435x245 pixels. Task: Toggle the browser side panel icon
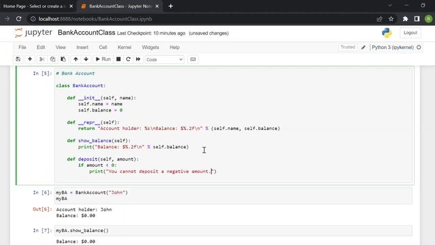pos(417,19)
